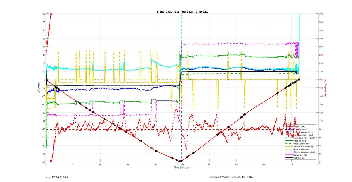This screenshot has width=352, height=182.
Task: Click the right axis heading tick '340'
Action: pyautogui.click(x=321, y=22)
